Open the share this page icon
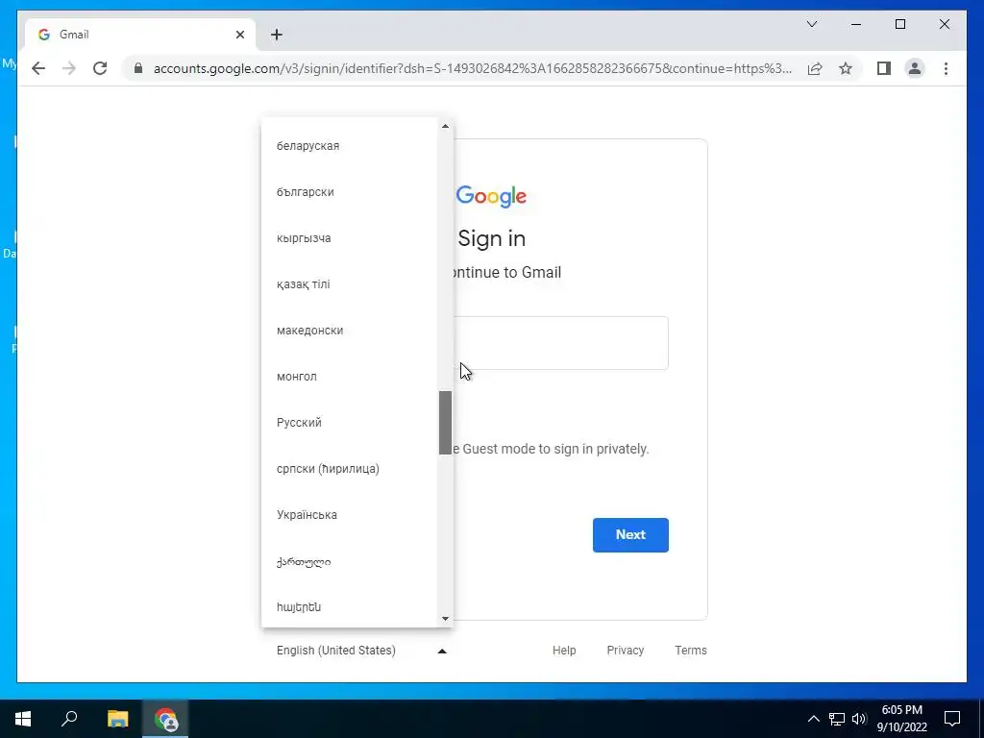The image size is (984, 738). tap(815, 68)
